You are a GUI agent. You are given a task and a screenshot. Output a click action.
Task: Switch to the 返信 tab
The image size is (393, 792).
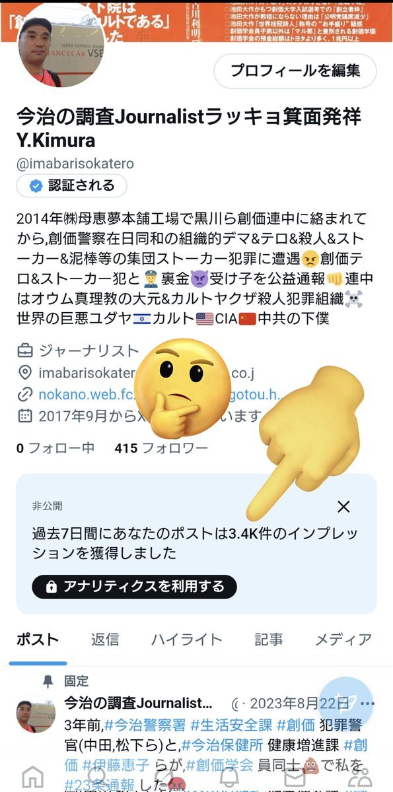point(105,639)
